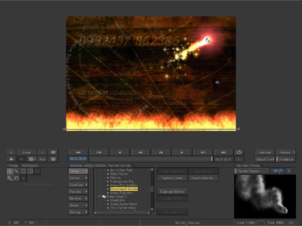Go to next keyframe

pyautogui.click(x=203, y=153)
